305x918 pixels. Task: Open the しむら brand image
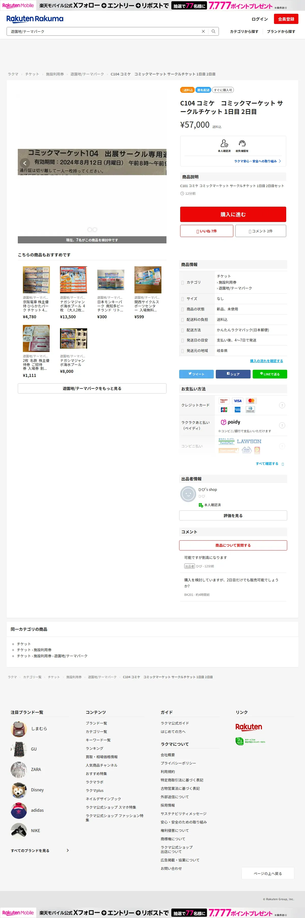(19, 728)
